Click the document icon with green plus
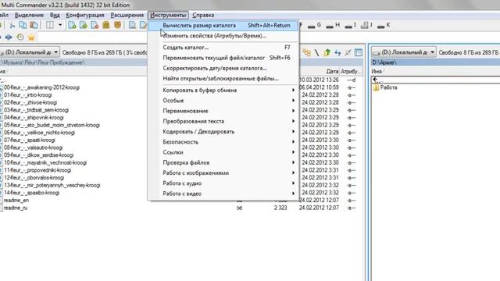The image size is (500, 281). coord(72,25)
